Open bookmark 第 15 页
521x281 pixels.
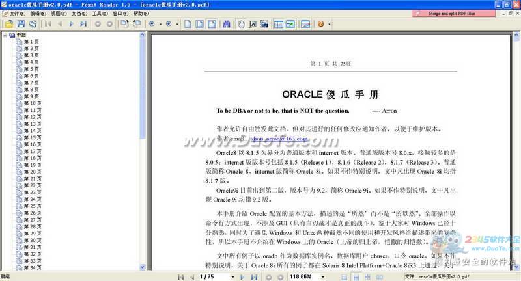(32, 138)
